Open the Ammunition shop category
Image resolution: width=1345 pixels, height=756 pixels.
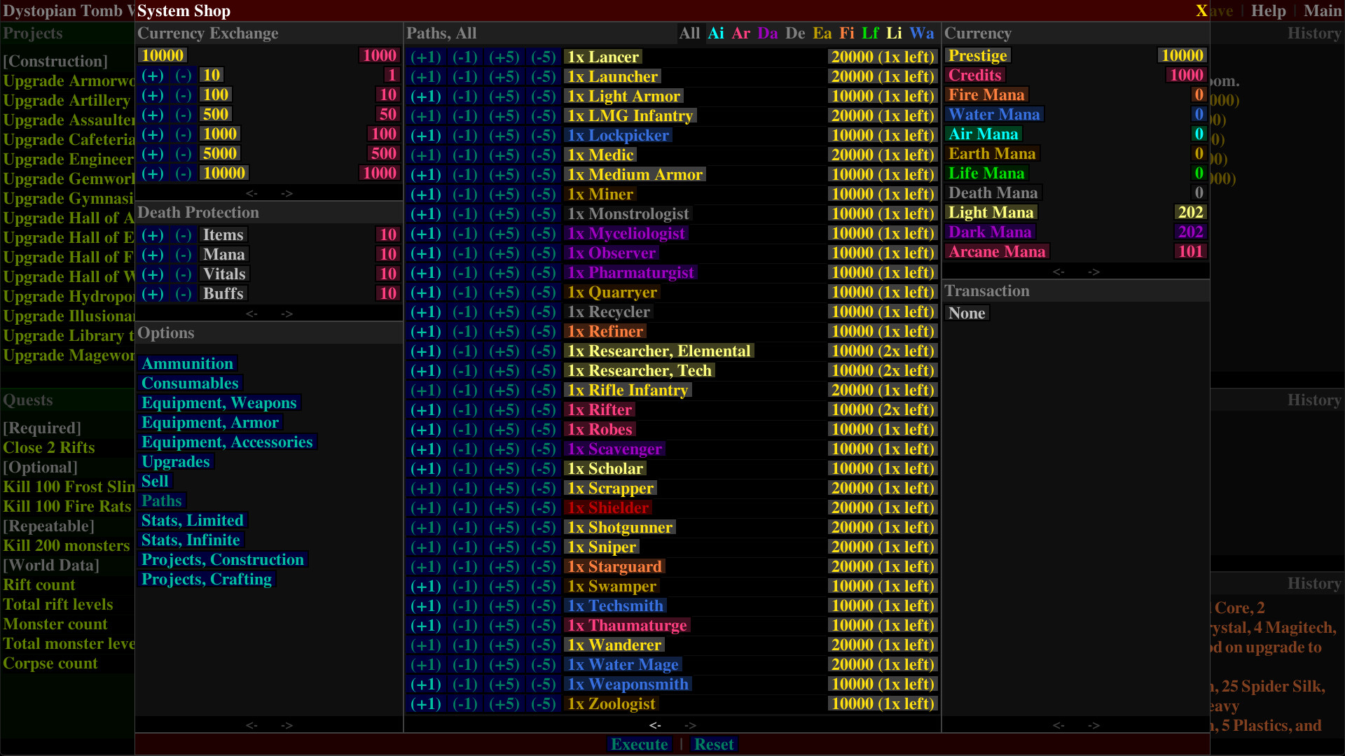188,363
